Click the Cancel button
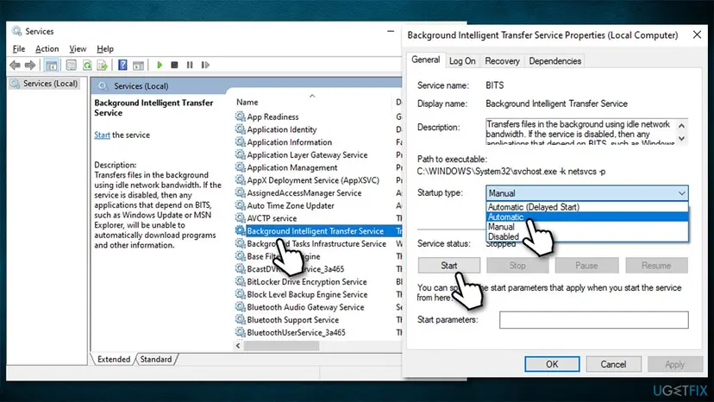 point(613,364)
